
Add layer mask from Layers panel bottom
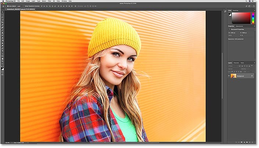(x=241, y=142)
